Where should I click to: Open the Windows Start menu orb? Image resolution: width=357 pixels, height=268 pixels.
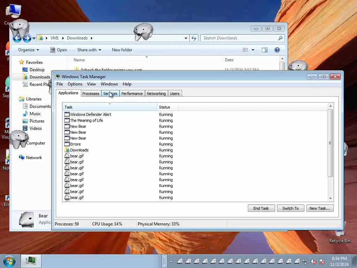(9, 261)
